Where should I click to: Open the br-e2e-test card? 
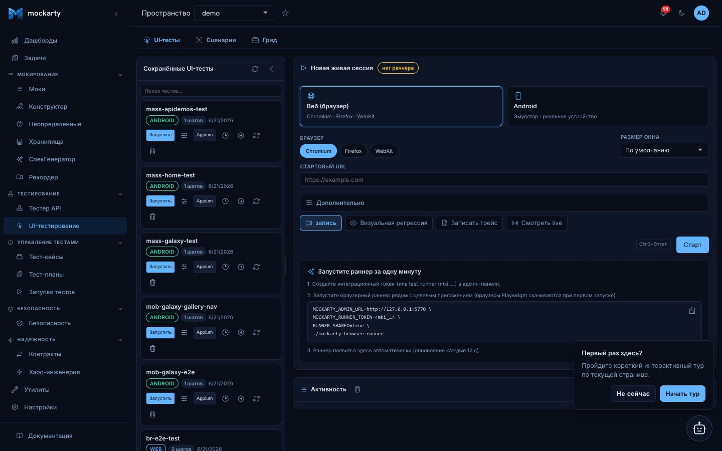[x=211, y=440]
